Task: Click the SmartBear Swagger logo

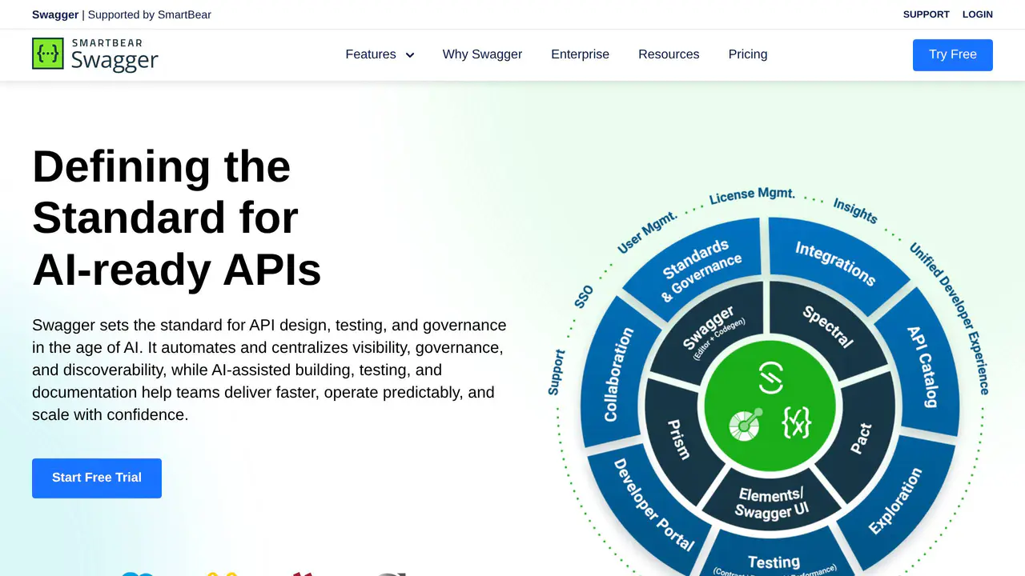Action: (95, 54)
